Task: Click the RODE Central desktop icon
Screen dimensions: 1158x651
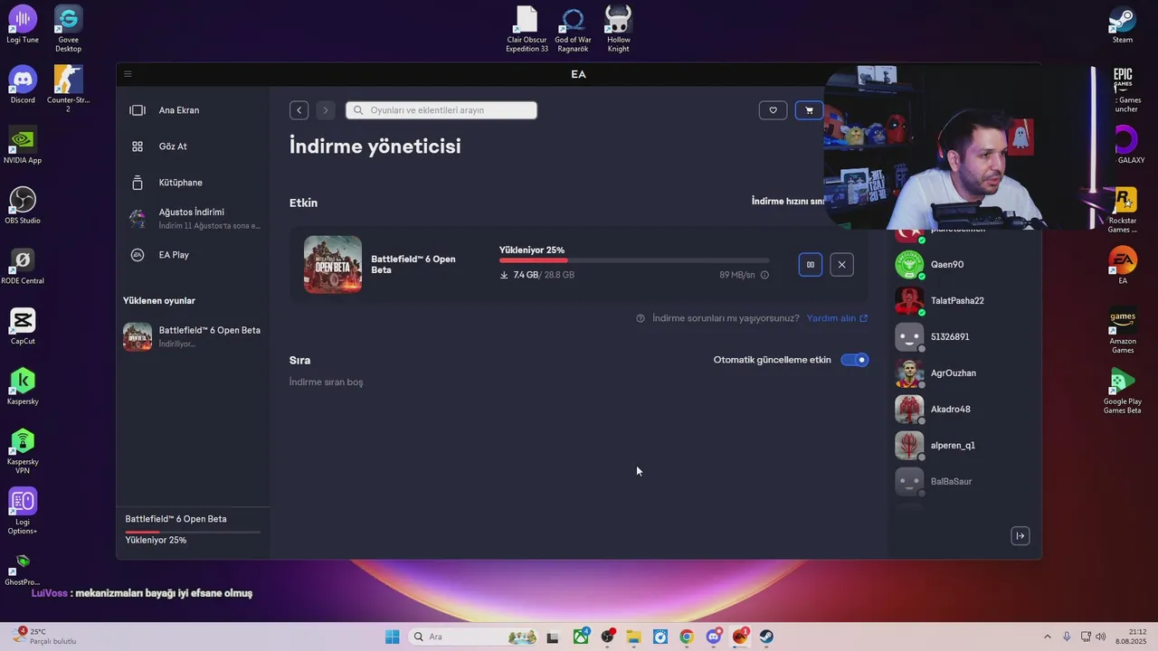Action: (23, 266)
